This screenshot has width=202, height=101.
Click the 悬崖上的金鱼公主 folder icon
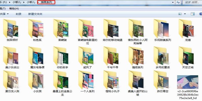(61, 80)
